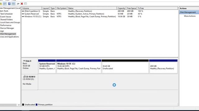Image resolution: width=199 pixels, height=111 pixels.
Task: Open Device Manager from the tree
Action: coord(7,28)
